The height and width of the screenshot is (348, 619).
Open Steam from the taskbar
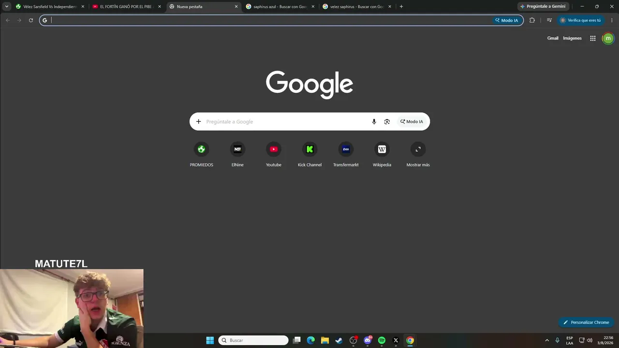339,340
